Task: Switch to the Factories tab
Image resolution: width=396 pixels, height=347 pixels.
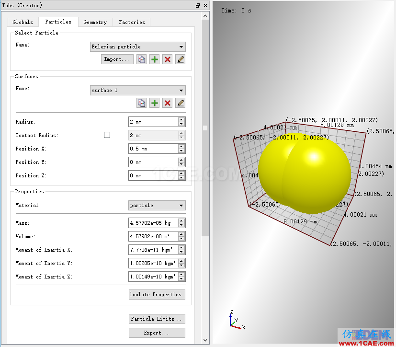Action: click(132, 22)
